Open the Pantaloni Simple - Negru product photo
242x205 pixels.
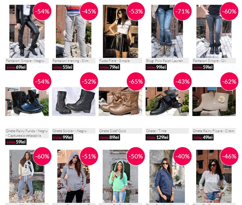27,31
